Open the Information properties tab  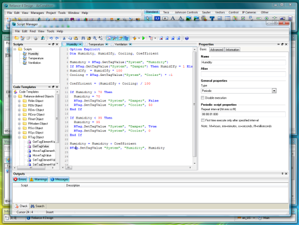(x=232, y=50)
